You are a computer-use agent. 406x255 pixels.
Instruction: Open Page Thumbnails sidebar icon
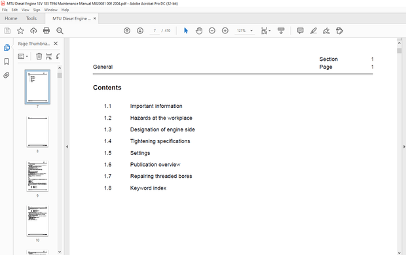[7, 48]
